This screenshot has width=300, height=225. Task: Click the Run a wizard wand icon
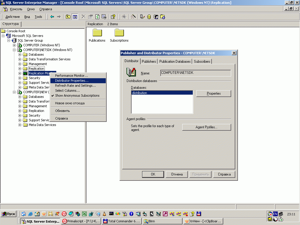133,17
